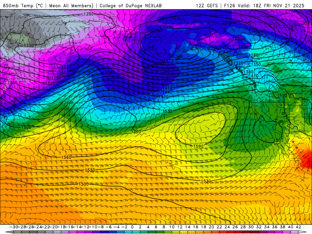312x234 pixels.
Task: Click the 1290 height contour label
Action: (56, 78)
